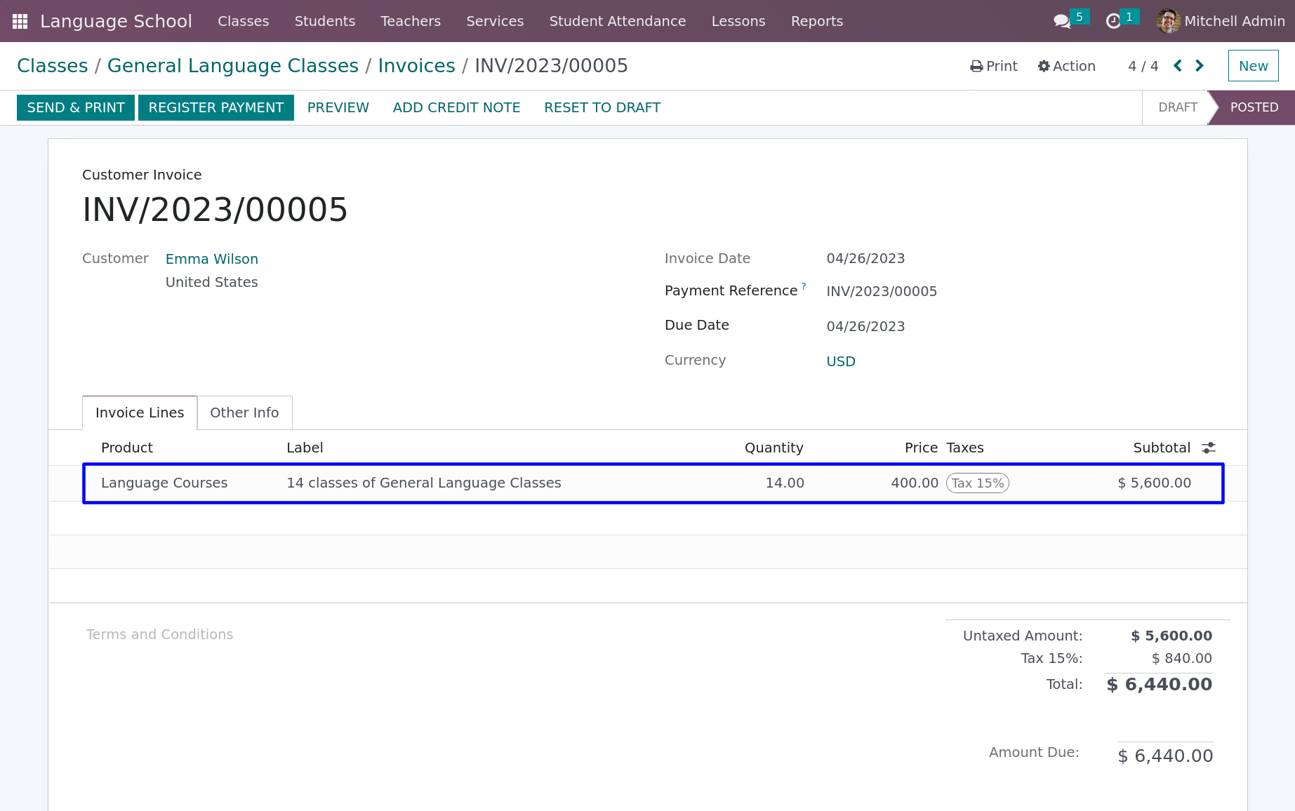Switch to Other Info tab
The height and width of the screenshot is (811, 1295).
tap(244, 413)
